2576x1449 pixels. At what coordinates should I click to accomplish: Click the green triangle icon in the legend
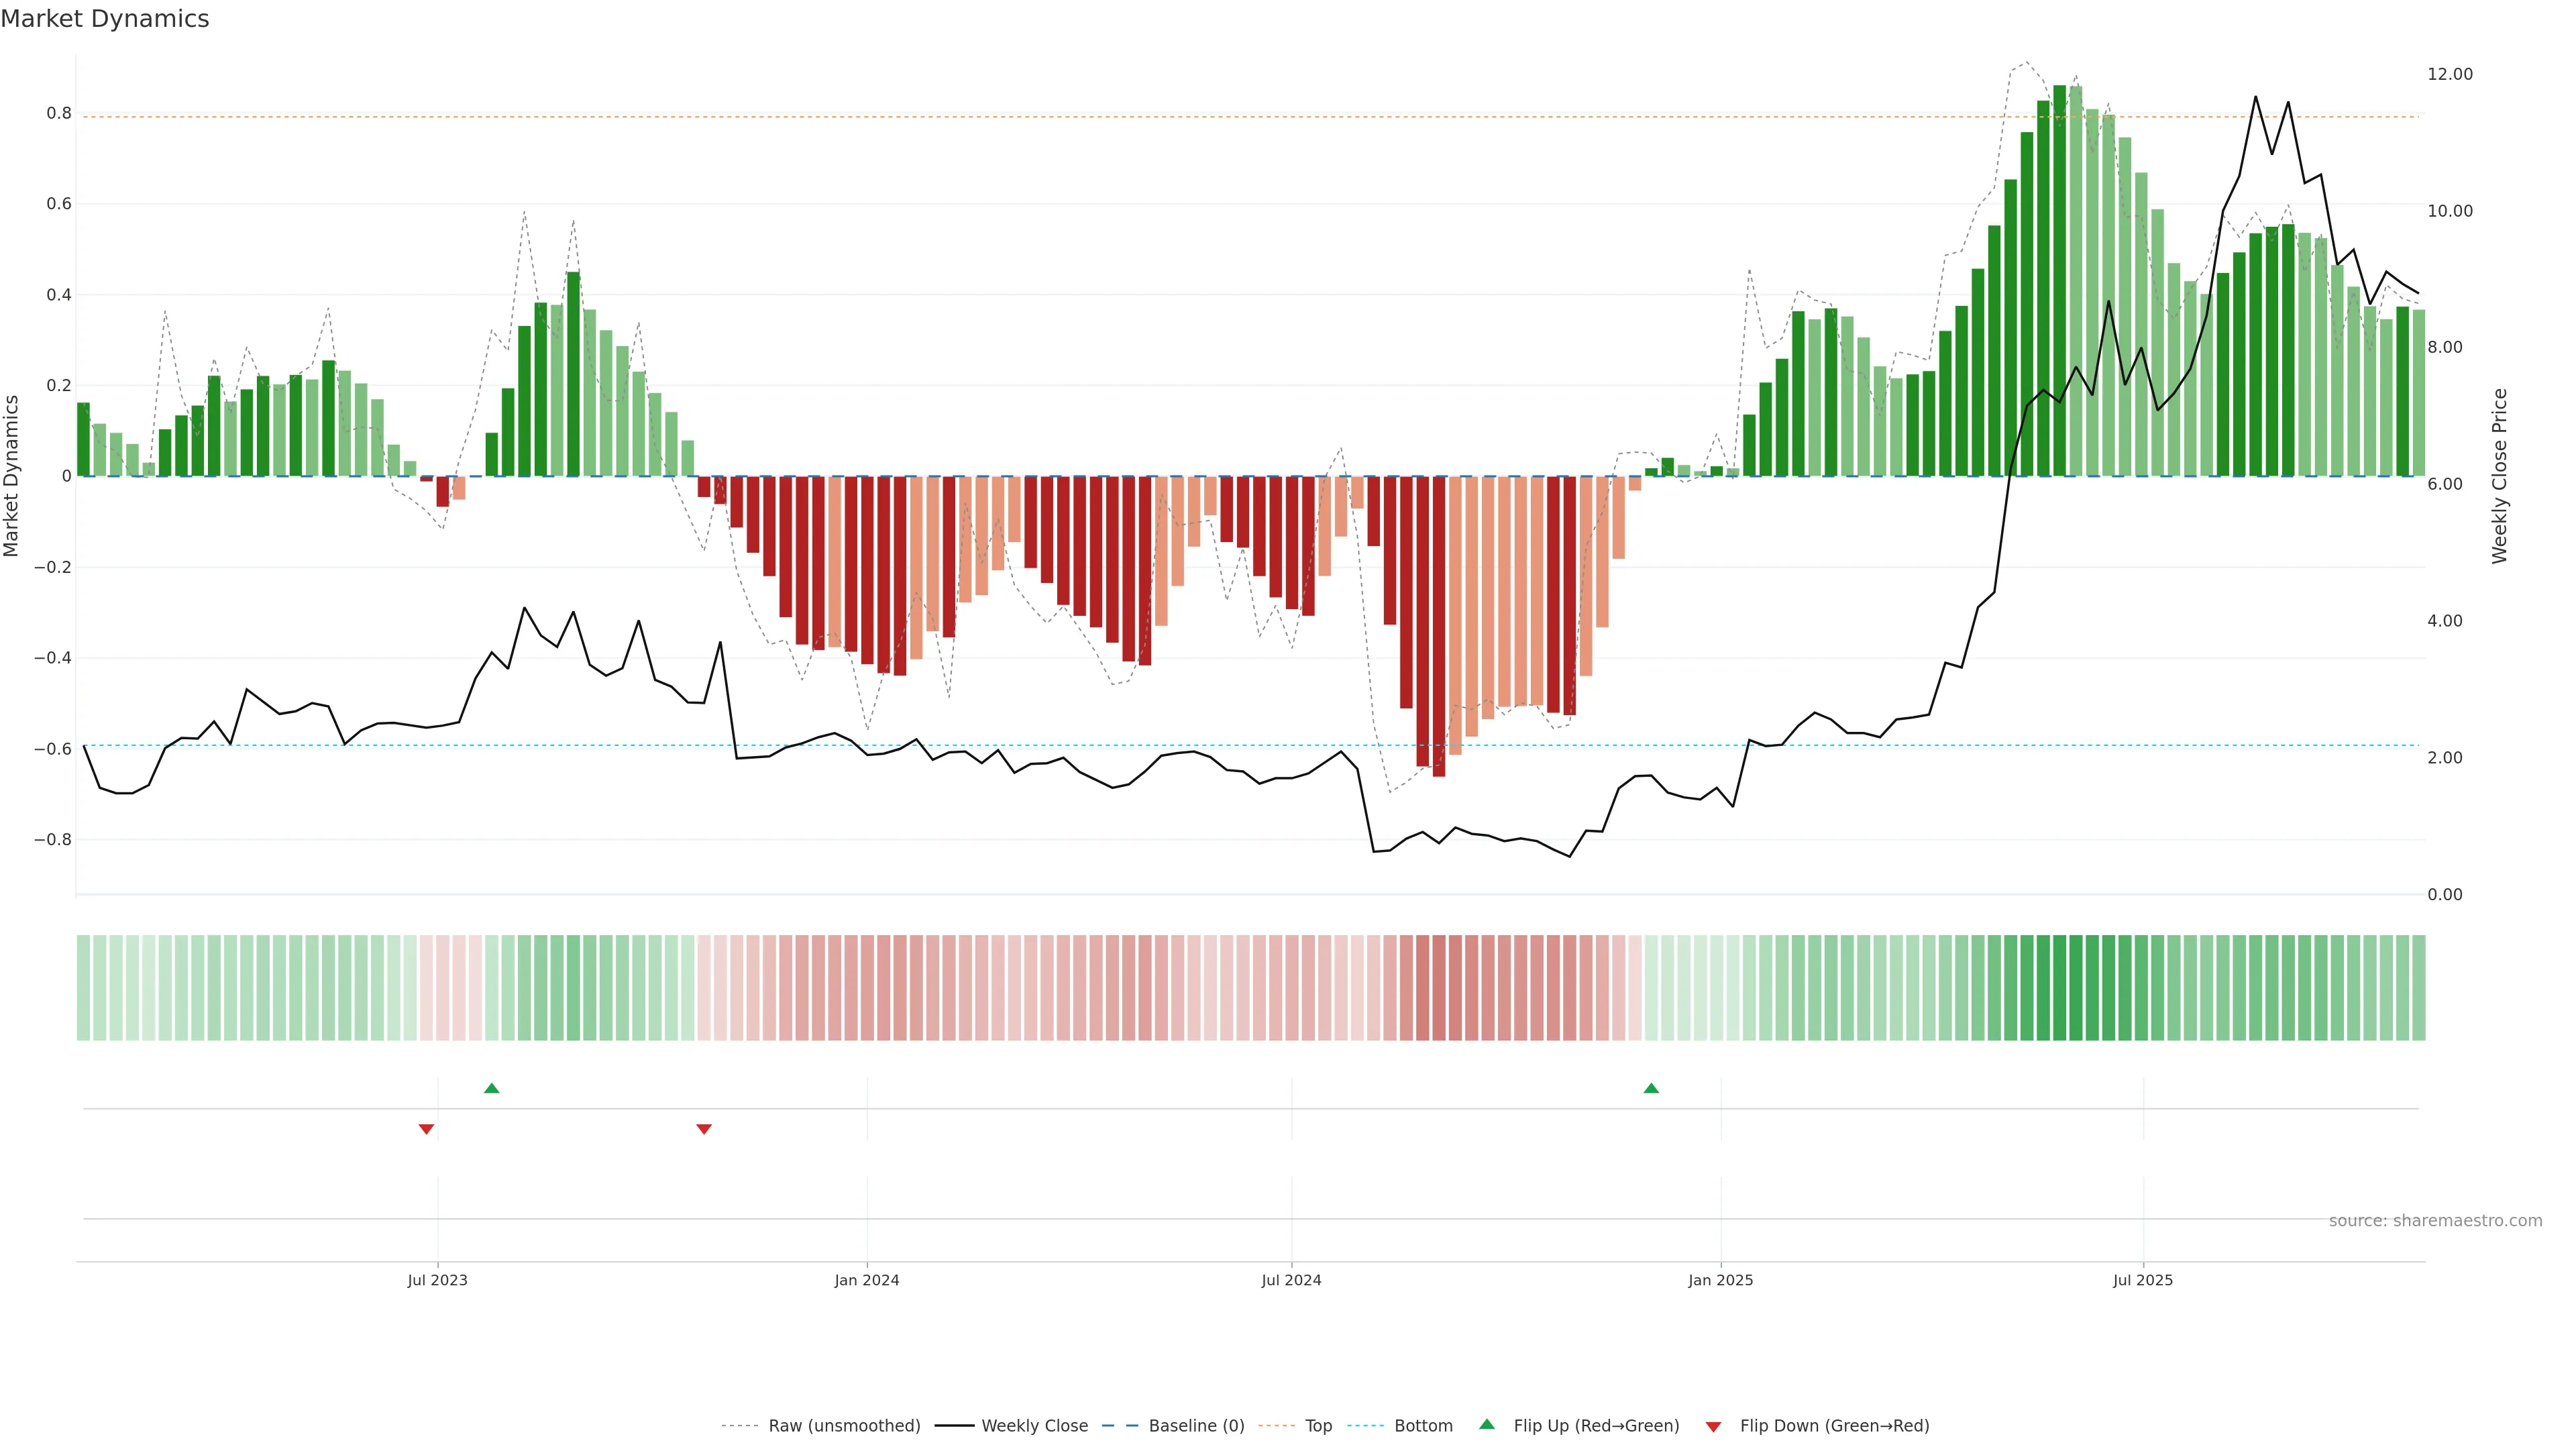pos(1487,1424)
